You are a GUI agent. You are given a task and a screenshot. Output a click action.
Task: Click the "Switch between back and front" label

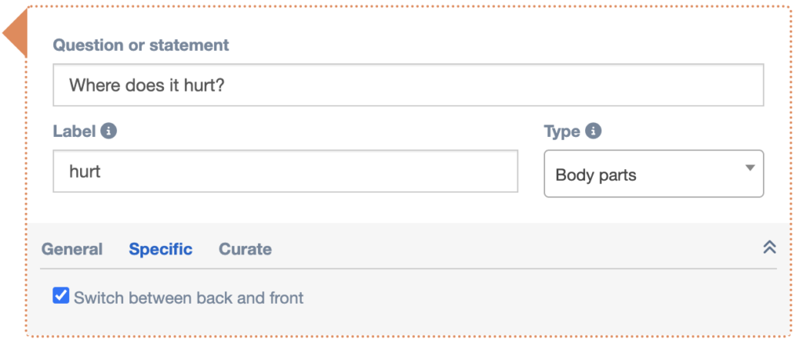click(188, 297)
